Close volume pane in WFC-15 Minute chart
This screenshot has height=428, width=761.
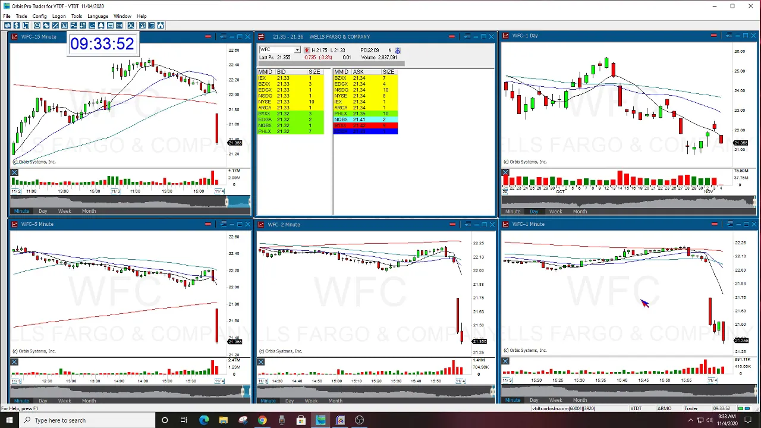[14, 173]
